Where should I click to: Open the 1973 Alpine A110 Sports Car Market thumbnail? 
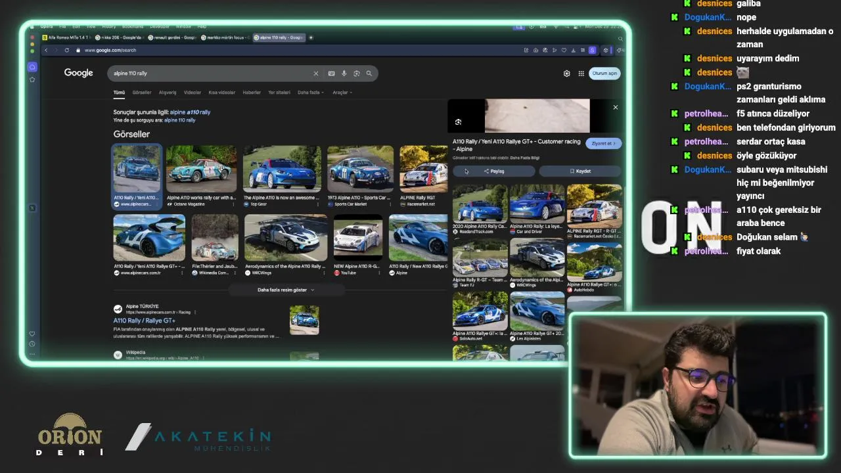coord(360,169)
